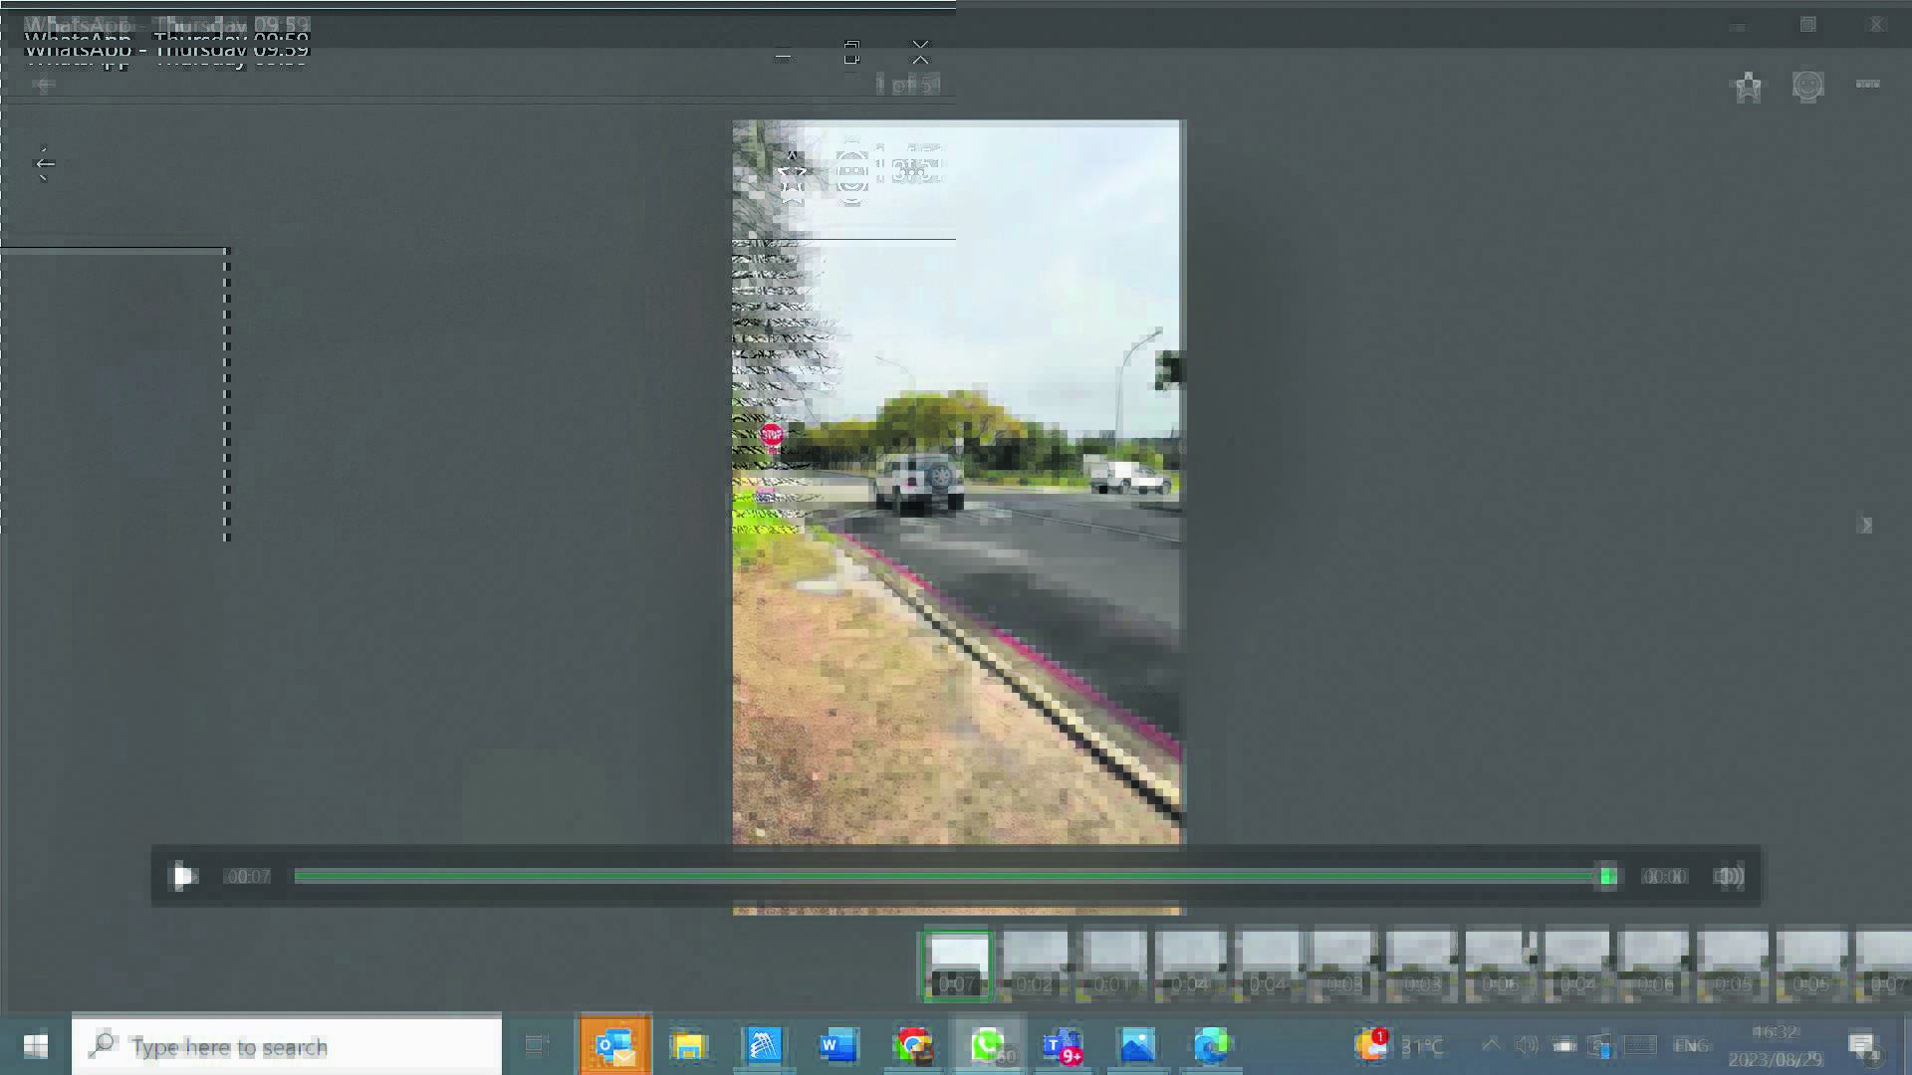The image size is (1912, 1075).
Task: Star this media with the star icon
Action: coord(1748,87)
